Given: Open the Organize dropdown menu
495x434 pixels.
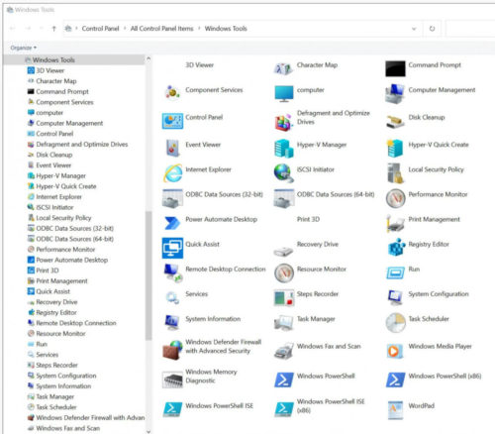Looking at the screenshot, I should pyautogui.click(x=23, y=48).
